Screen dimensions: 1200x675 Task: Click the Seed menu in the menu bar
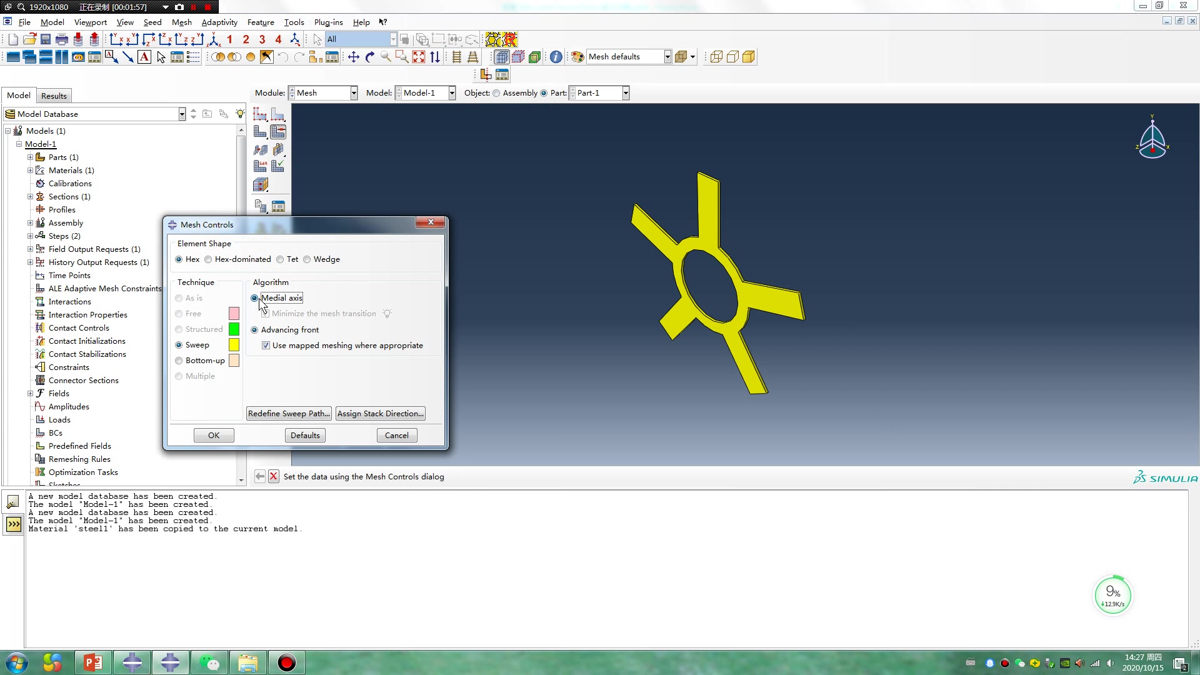[x=152, y=22]
